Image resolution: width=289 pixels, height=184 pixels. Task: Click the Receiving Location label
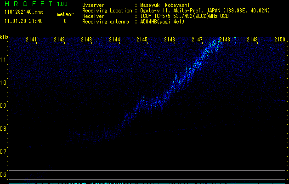pos(107,11)
